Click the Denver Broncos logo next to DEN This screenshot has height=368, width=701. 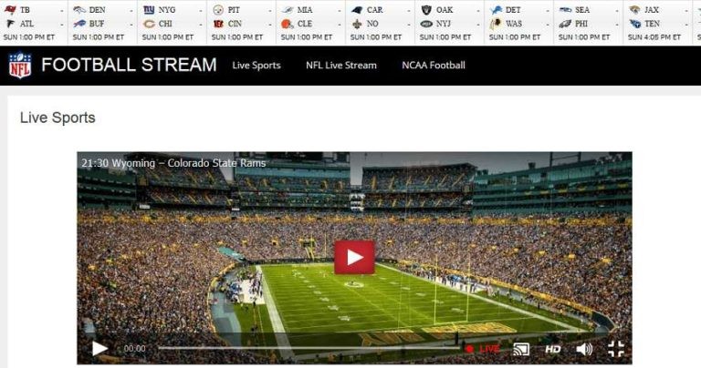79,10
